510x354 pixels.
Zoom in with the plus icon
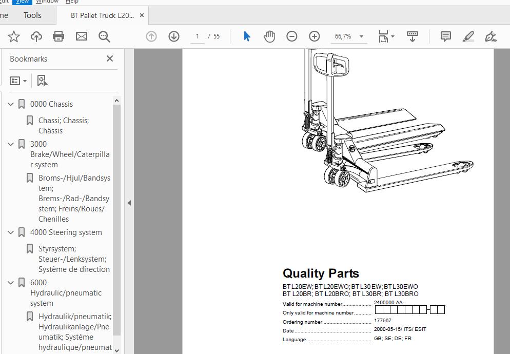tap(315, 36)
